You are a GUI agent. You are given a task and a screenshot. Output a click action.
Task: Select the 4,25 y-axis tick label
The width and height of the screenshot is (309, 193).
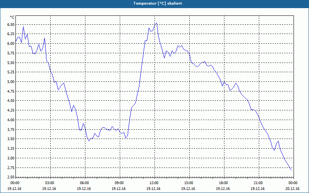coord(11,110)
